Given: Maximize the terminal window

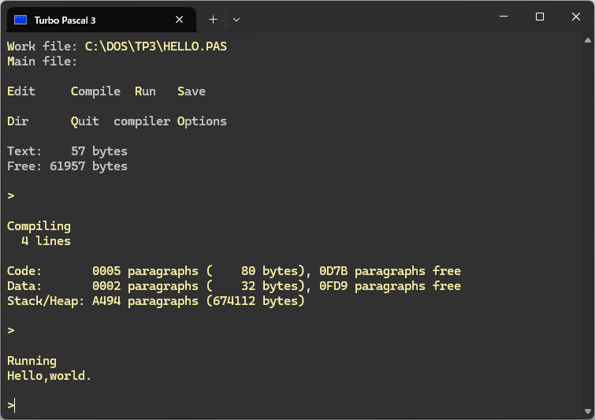Looking at the screenshot, I should pyautogui.click(x=540, y=17).
